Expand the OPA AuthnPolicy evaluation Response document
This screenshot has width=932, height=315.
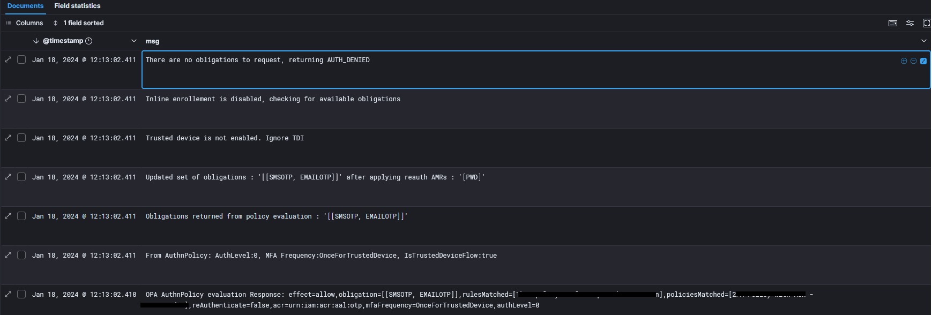pos(8,294)
